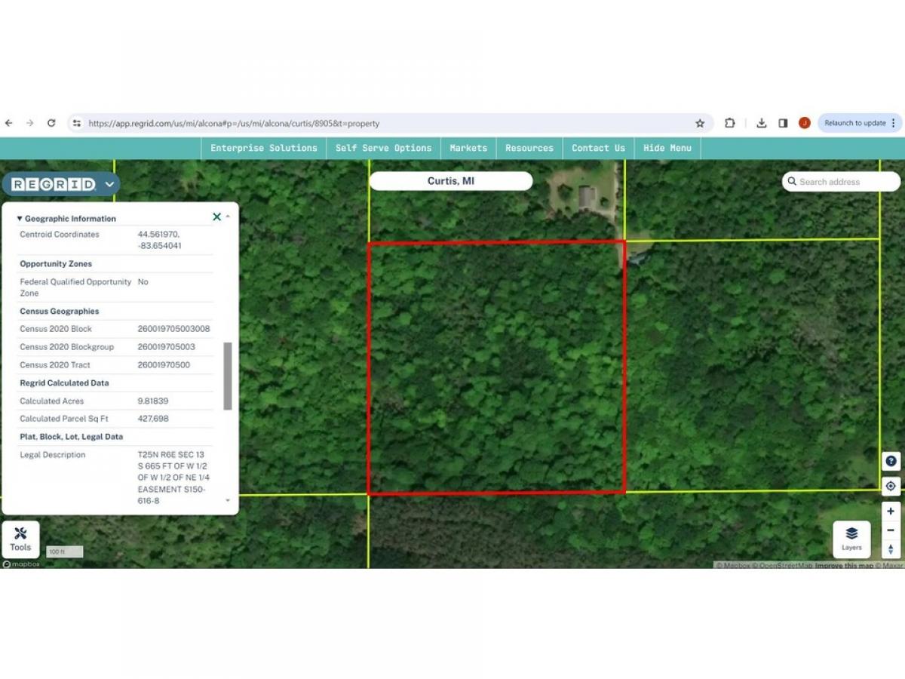
Task: Open the Self Serve Options menu
Action: tap(383, 148)
